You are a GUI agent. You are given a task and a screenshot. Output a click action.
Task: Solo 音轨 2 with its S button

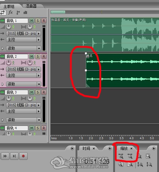click(38, 56)
